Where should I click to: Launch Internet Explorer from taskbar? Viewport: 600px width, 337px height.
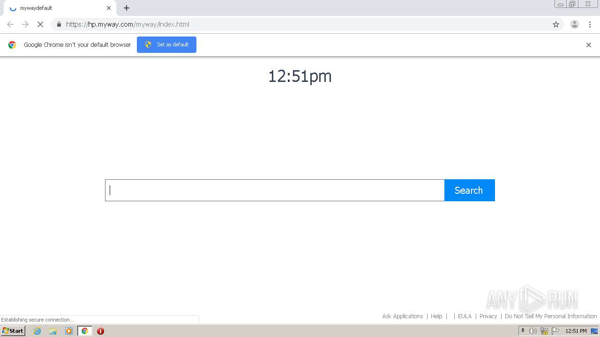coord(37,331)
